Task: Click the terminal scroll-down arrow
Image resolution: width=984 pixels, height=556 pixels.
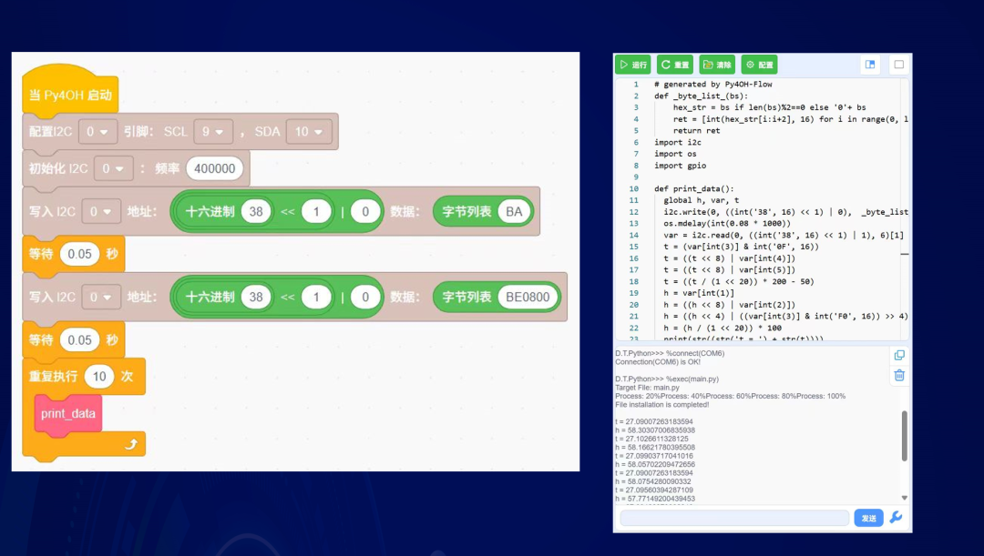Action: 905,498
